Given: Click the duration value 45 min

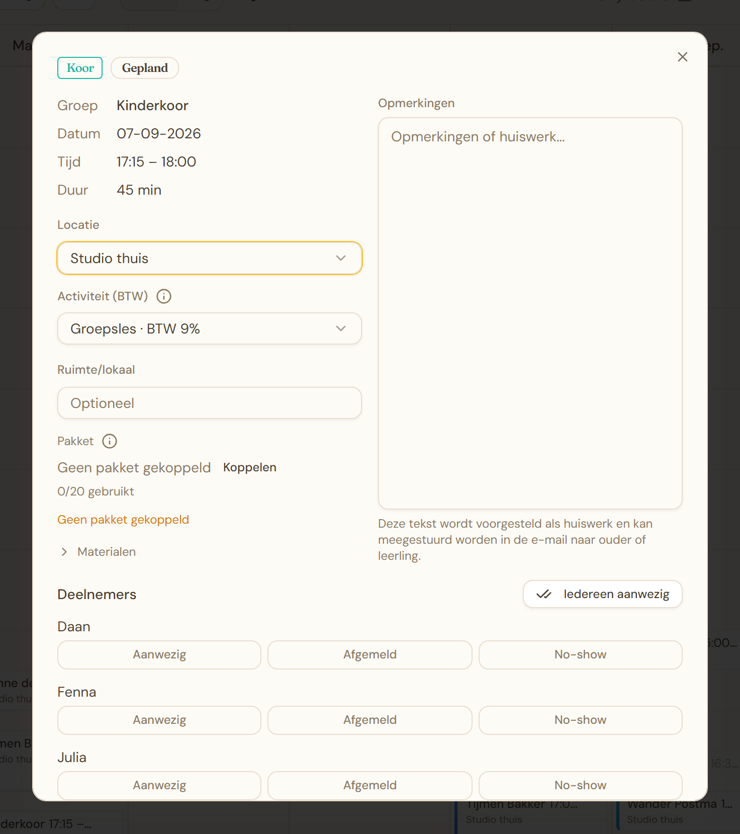Looking at the screenshot, I should pos(139,190).
